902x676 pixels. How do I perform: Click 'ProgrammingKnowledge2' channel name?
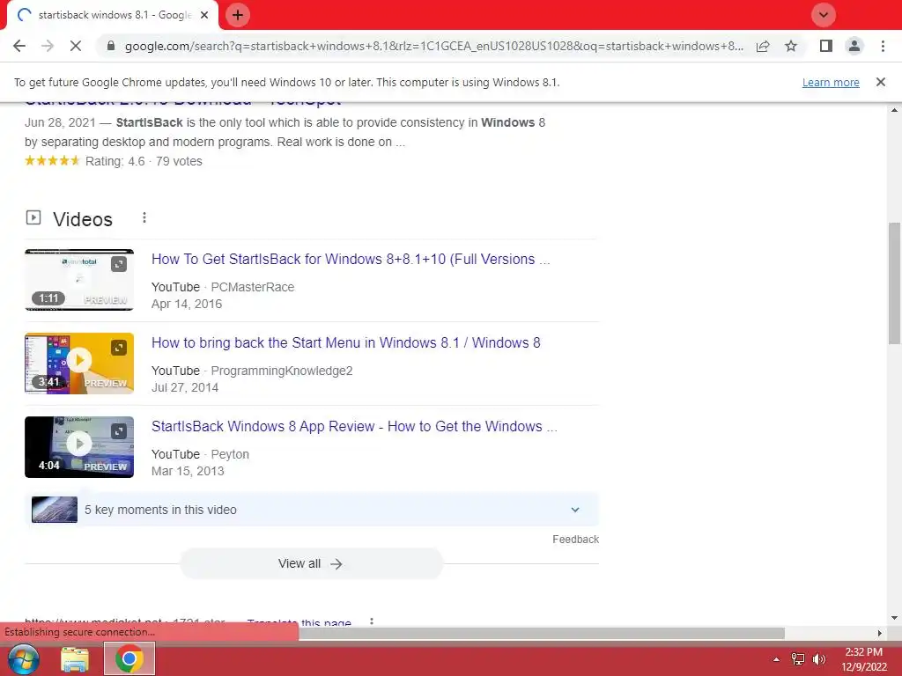tap(282, 371)
